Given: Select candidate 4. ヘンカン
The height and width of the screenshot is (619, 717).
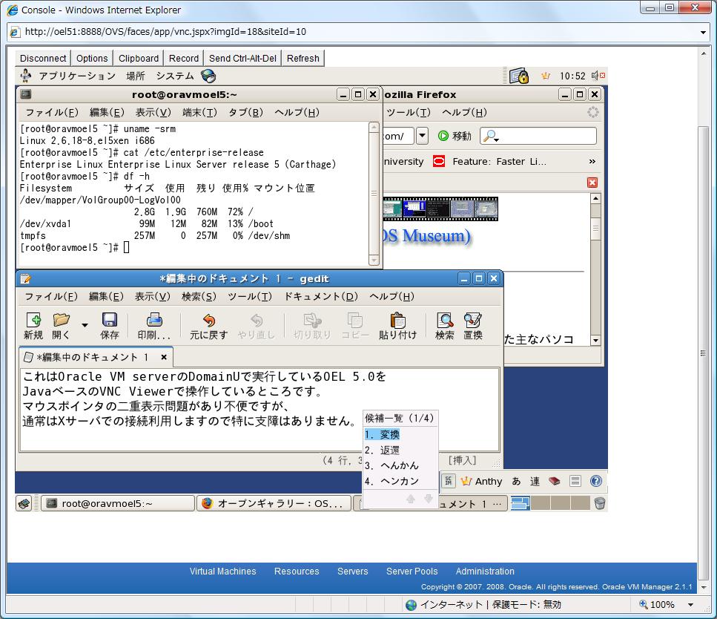Looking at the screenshot, I should coord(392,481).
